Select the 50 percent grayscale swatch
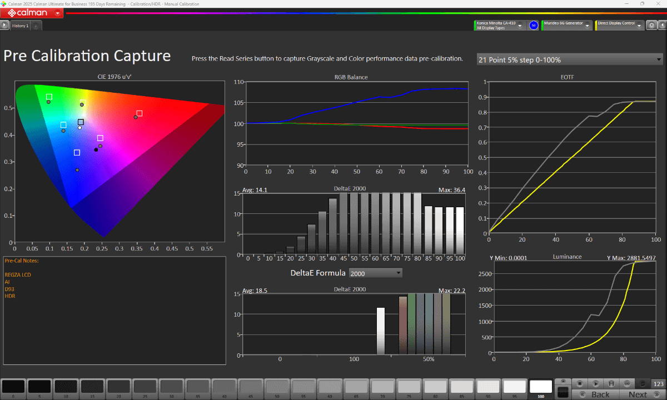667x400 pixels. tap(277, 388)
